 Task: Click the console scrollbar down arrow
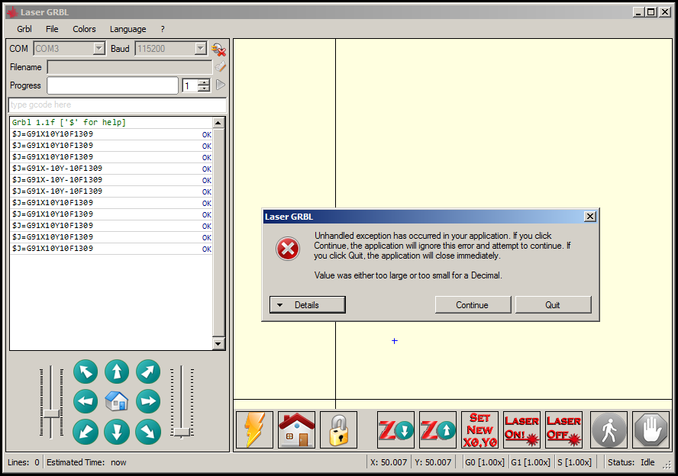click(218, 344)
